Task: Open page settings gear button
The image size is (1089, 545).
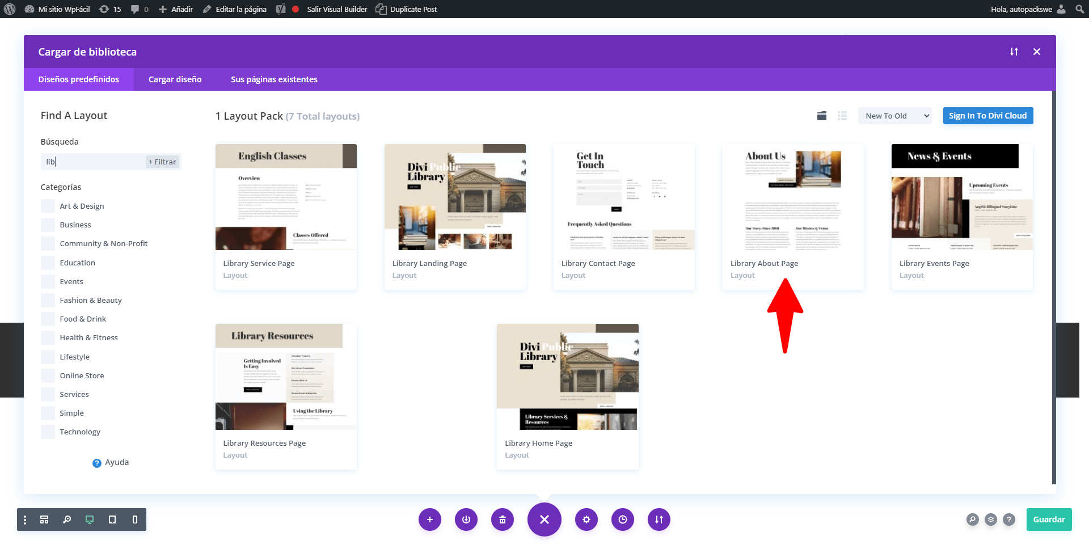Action: [586, 519]
